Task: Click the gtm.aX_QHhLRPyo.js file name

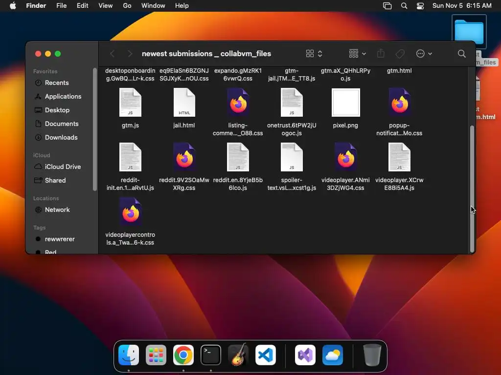Action: click(346, 75)
